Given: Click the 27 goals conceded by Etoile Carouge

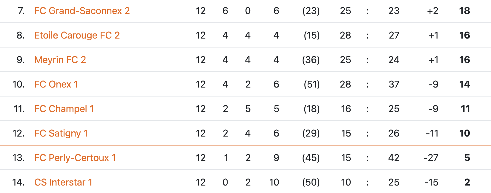Looking at the screenshot, I should click(394, 35).
